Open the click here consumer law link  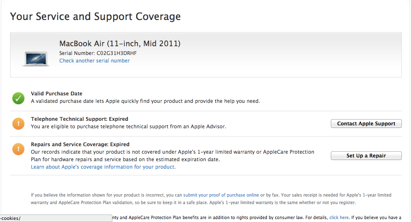(339, 217)
